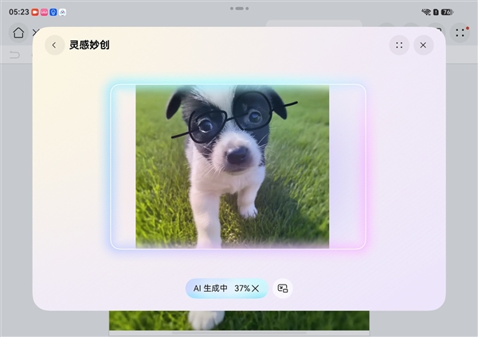This screenshot has height=337, width=478.
Task: Tap the 05:23 clock in status bar
Action: pos(18,12)
